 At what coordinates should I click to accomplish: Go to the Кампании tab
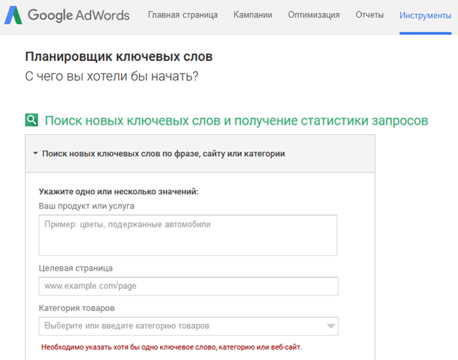pos(252,15)
